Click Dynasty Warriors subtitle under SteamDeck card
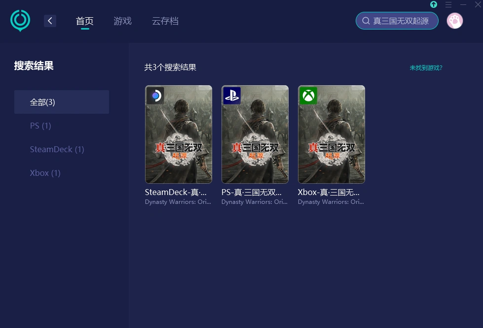Screen dimensions: 483x328 coord(178,202)
